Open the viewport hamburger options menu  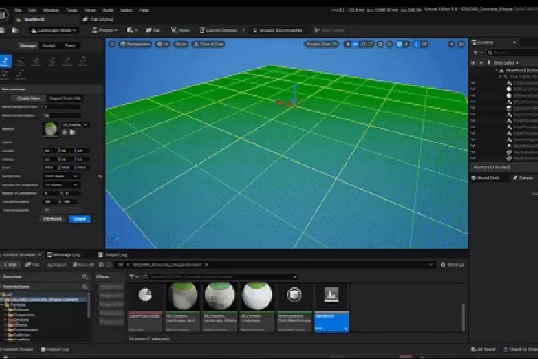tap(112, 44)
